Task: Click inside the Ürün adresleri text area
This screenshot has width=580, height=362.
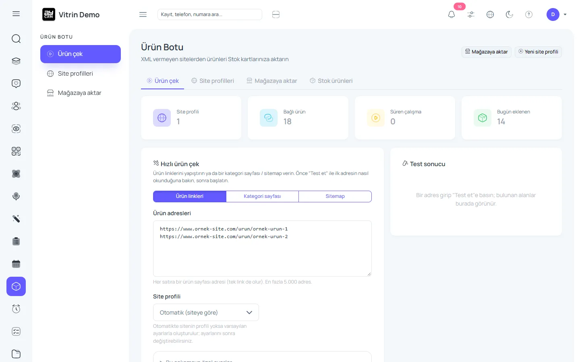Action: point(262,249)
